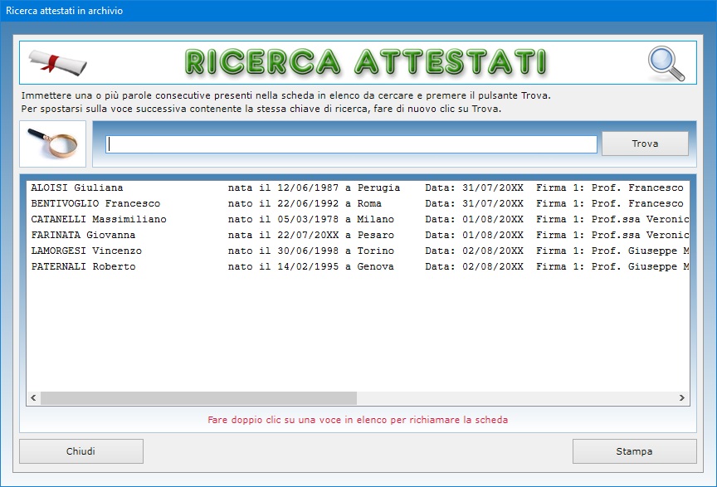The width and height of the screenshot is (717, 487).
Task: Click the horizontal scrollbar right arrow
Action: point(682,398)
